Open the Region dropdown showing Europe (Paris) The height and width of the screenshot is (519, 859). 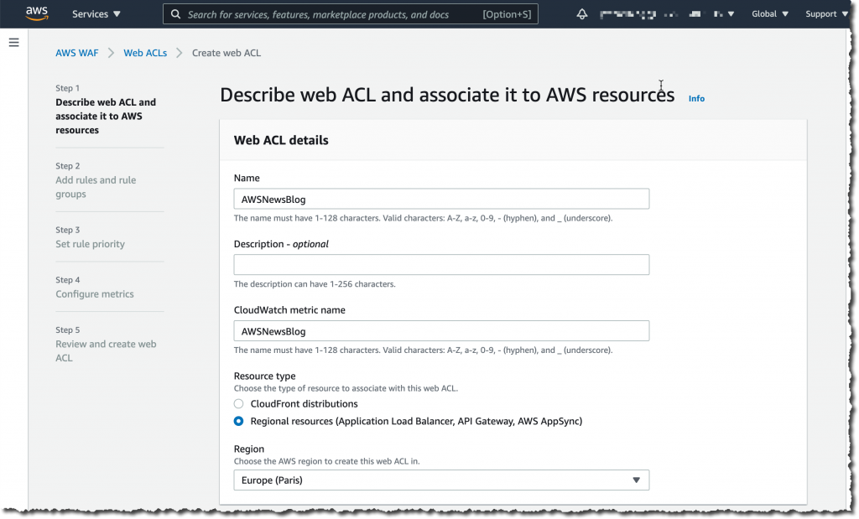click(x=441, y=480)
